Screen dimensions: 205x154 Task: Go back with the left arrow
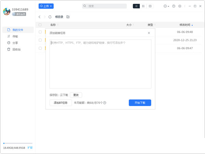tap(40, 17)
